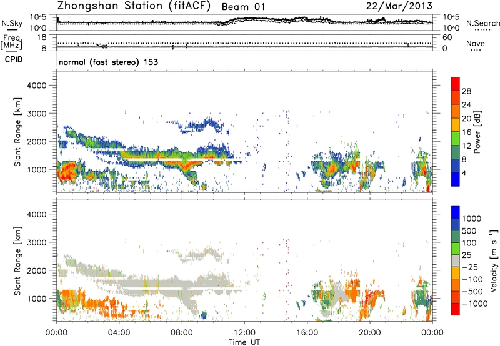Click the 'CPID' row label

(14, 59)
